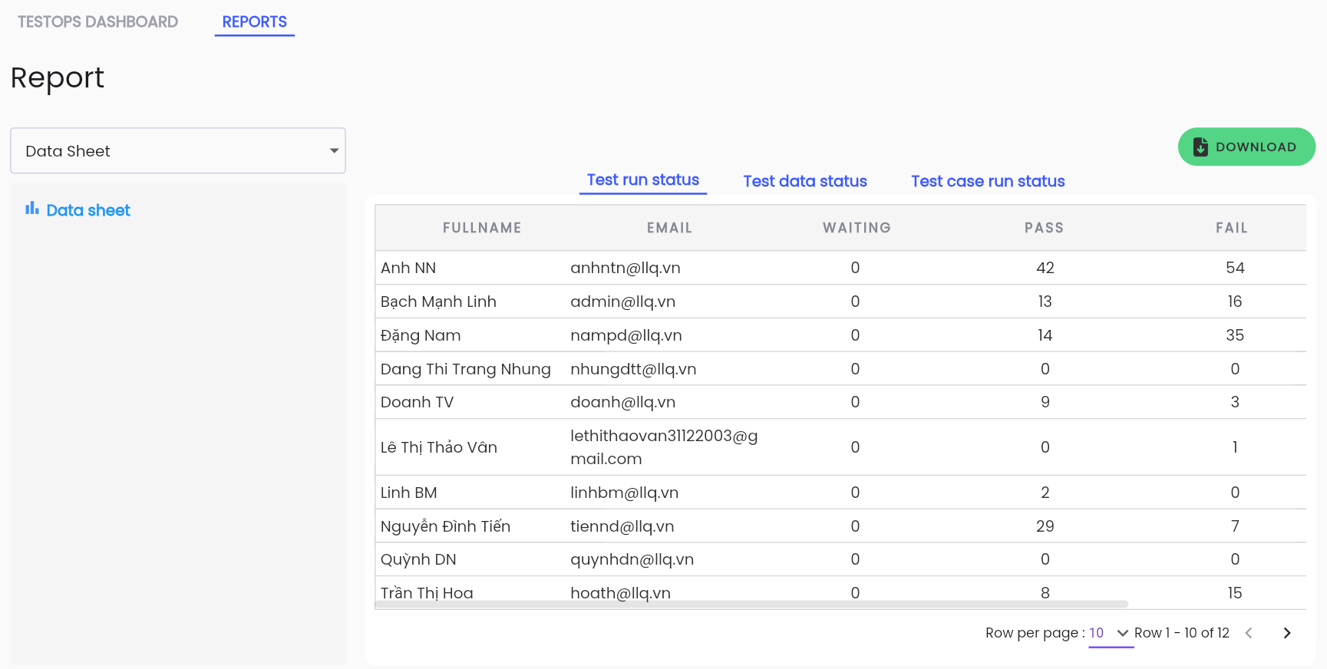
Task: Click the email linhbm@llq.vn
Action: (625, 493)
